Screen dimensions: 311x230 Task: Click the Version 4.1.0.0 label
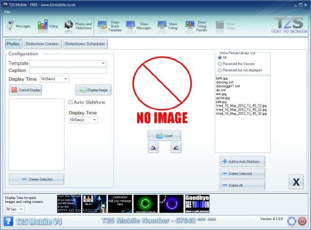271,218
